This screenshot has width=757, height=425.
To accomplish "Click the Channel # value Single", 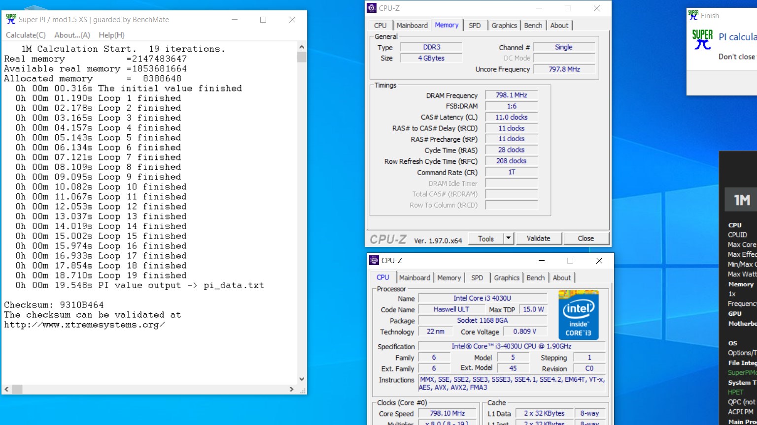I will tap(564, 47).
